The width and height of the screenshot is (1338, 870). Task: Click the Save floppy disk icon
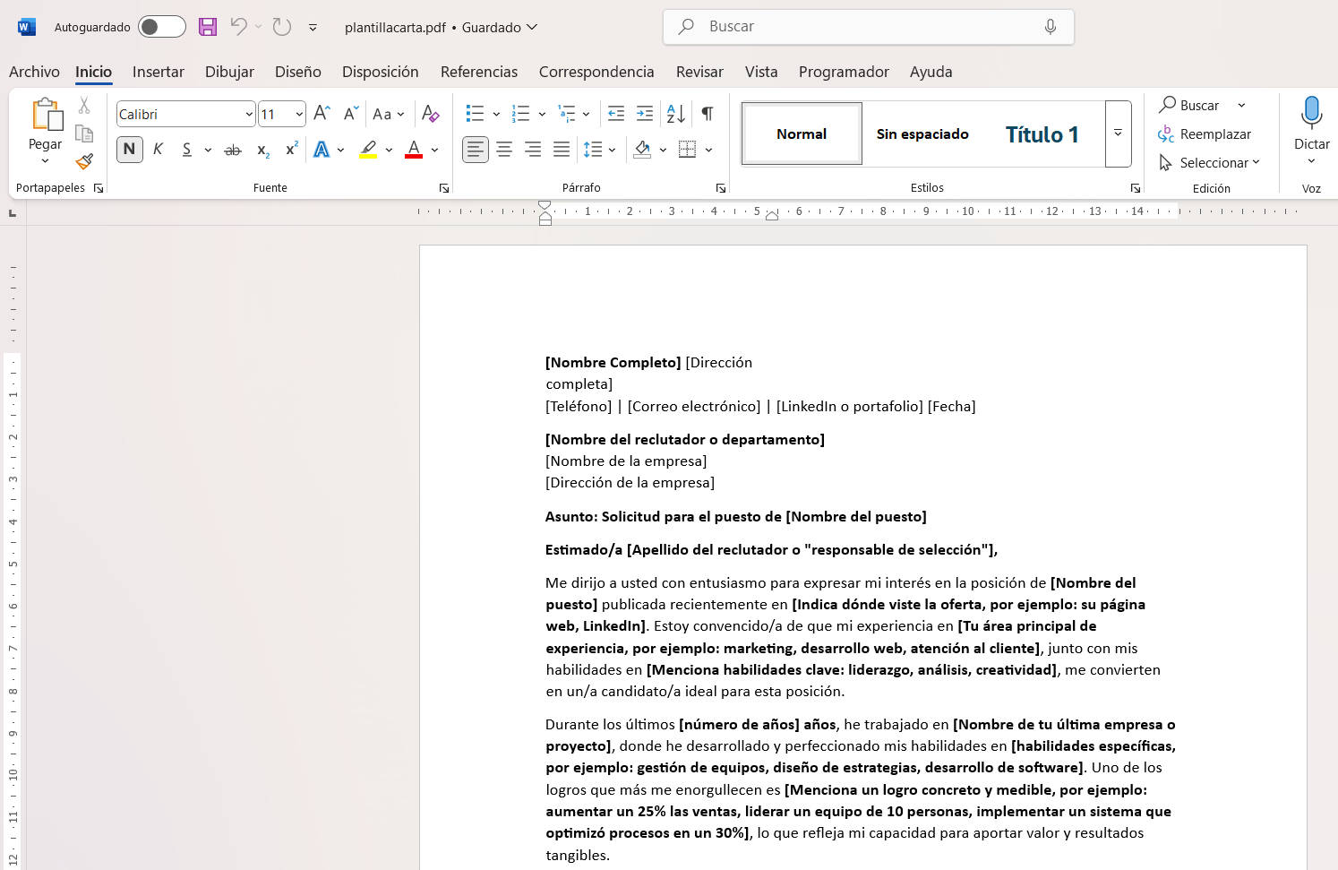point(208,27)
